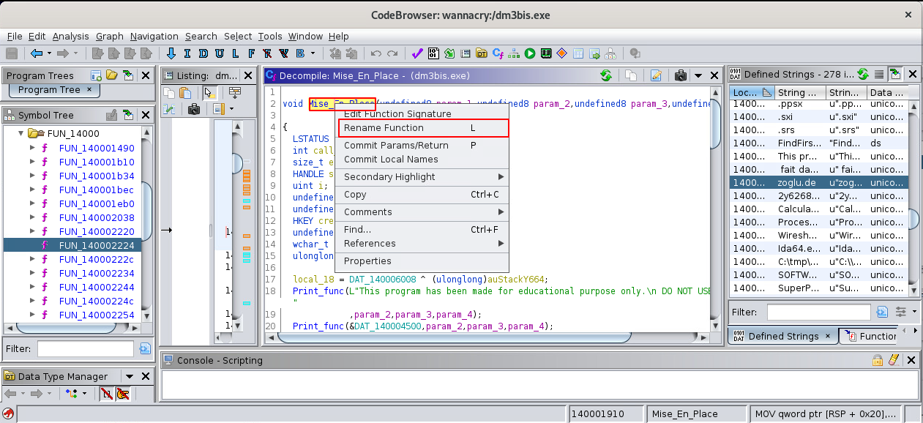The width and height of the screenshot is (923, 423).
Task: Click the Decompile panel vertical scrollbar
Action: click(715, 220)
